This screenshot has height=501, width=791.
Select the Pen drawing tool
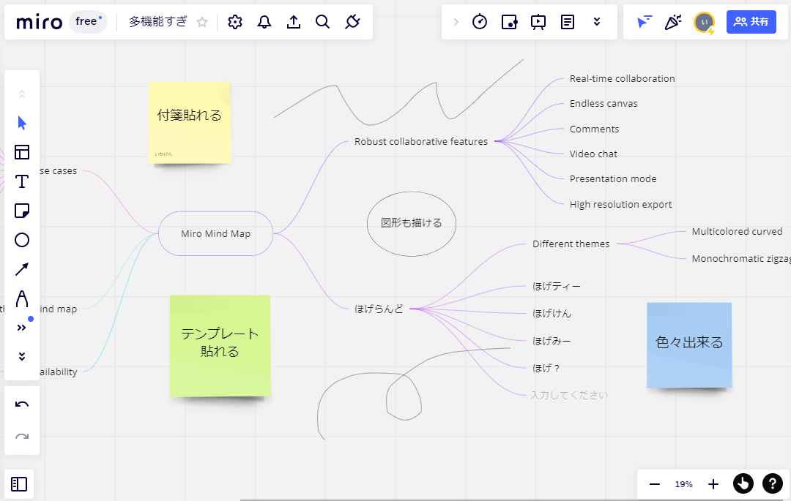[x=22, y=298]
